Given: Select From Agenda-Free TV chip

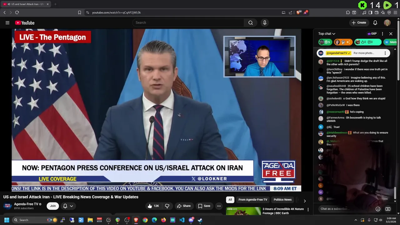Looking at the screenshot, I should [253, 200].
